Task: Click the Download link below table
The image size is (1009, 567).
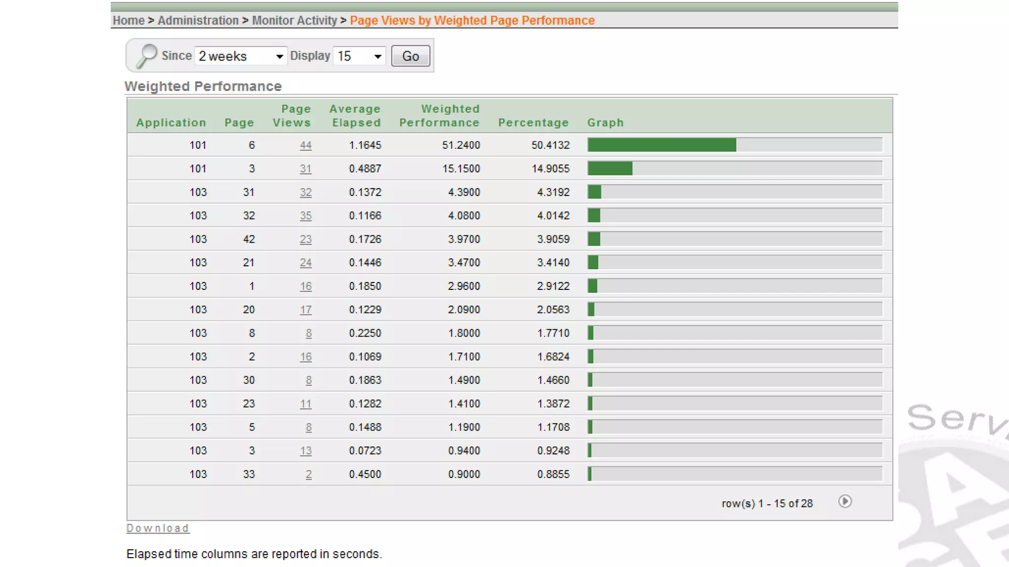Action: coord(158,528)
